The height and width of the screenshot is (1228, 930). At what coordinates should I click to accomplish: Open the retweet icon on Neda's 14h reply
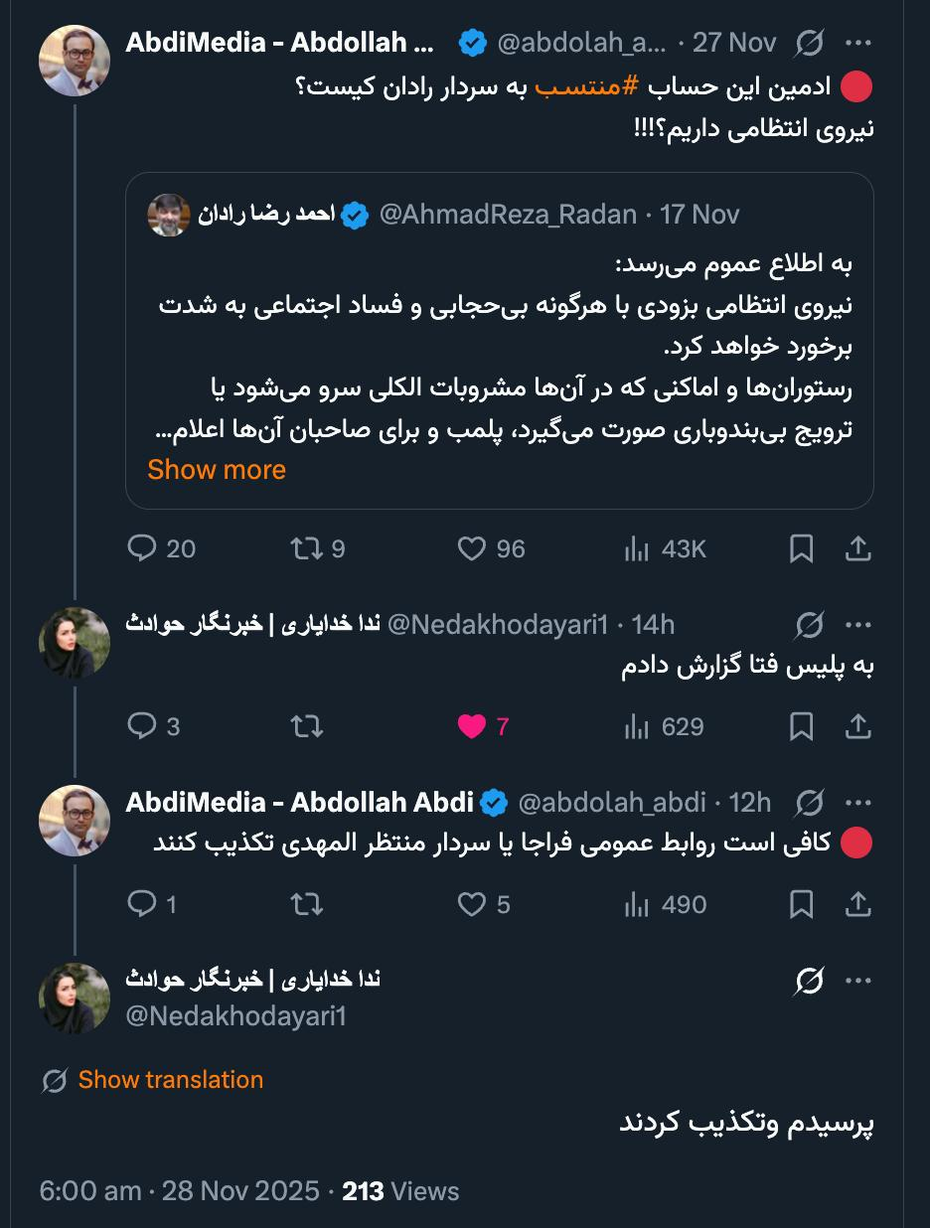tap(306, 727)
